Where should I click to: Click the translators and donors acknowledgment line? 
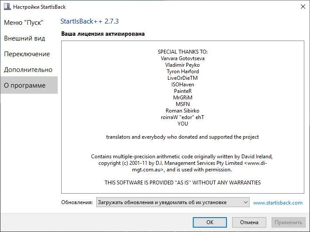click(182, 137)
